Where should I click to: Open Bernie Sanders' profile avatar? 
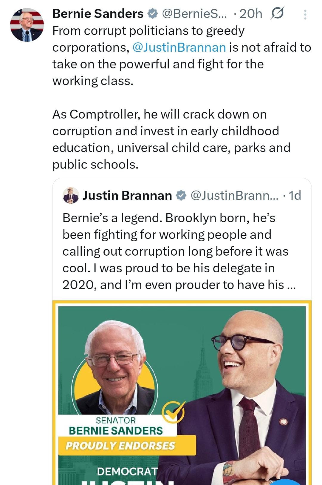coord(27,25)
